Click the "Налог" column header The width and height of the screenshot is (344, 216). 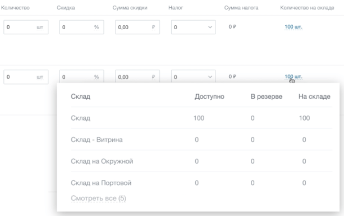coord(176,8)
